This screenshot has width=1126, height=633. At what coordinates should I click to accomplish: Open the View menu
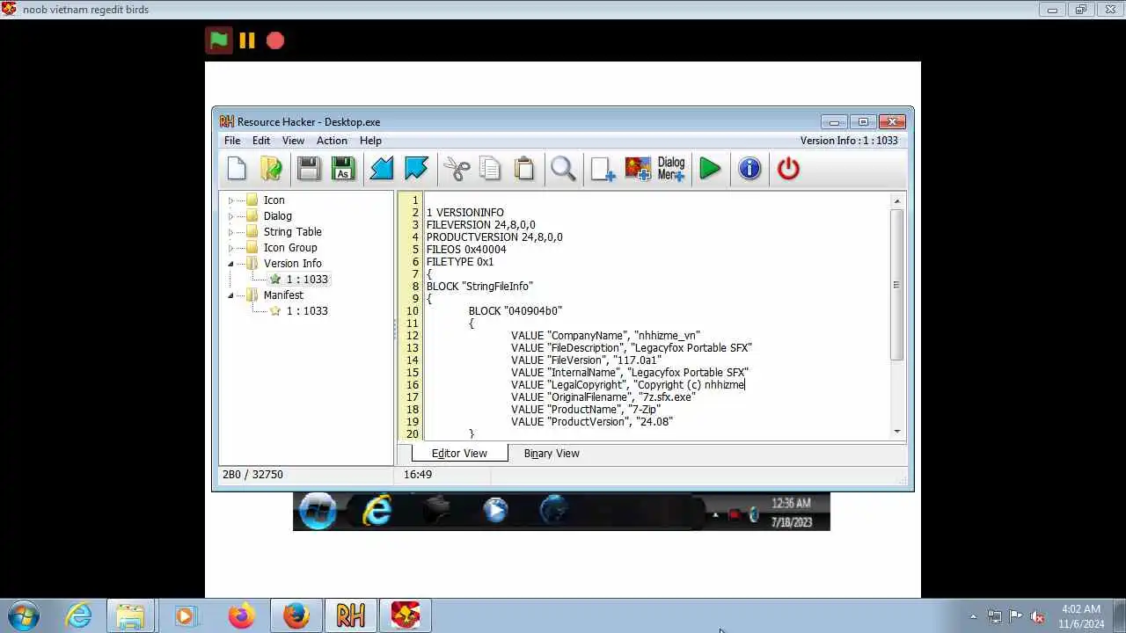point(293,141)
